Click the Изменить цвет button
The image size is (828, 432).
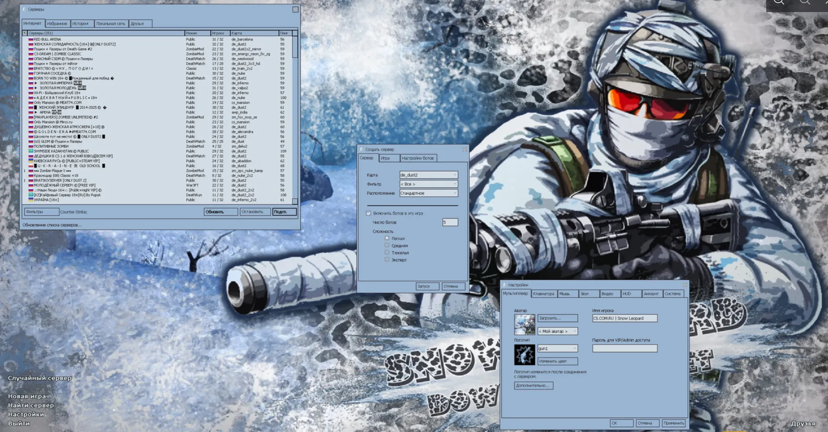tap(557, 361)
